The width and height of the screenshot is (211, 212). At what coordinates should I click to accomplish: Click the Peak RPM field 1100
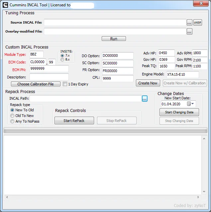click(200, 66)
